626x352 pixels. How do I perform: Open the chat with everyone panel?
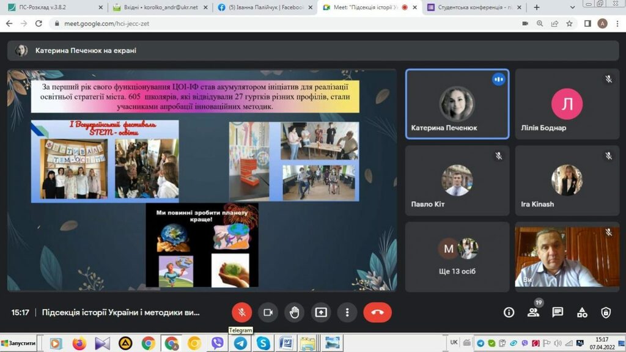click(558, 312)
